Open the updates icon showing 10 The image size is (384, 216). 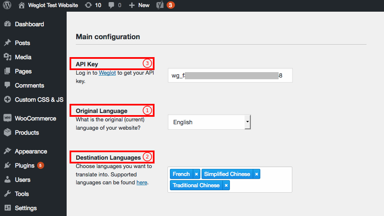pyautogui.click(x=88, y=5)
